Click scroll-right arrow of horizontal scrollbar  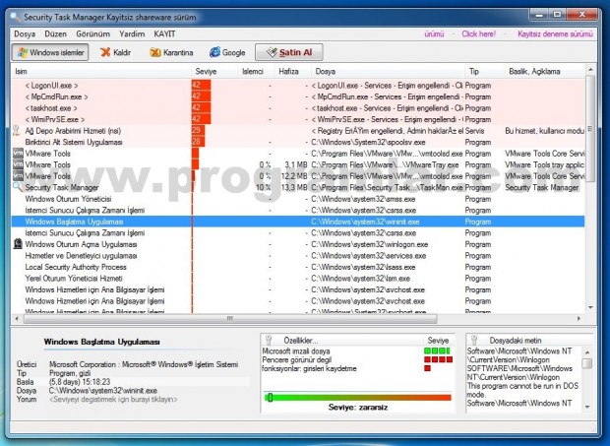coord(579,319)
